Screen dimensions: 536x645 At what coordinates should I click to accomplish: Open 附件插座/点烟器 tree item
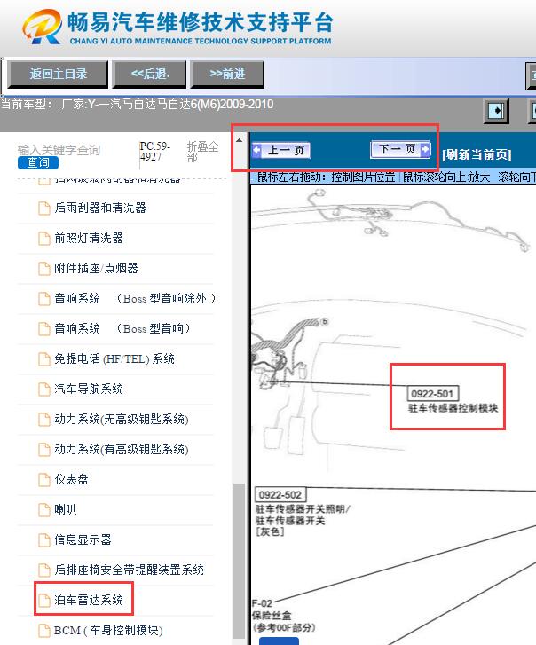pyautogui.click(x=96, y=268)
